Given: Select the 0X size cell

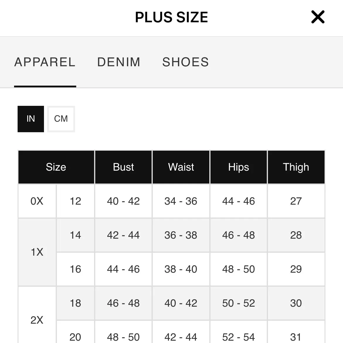Looking at the screenshot, I should coord(37,201).
